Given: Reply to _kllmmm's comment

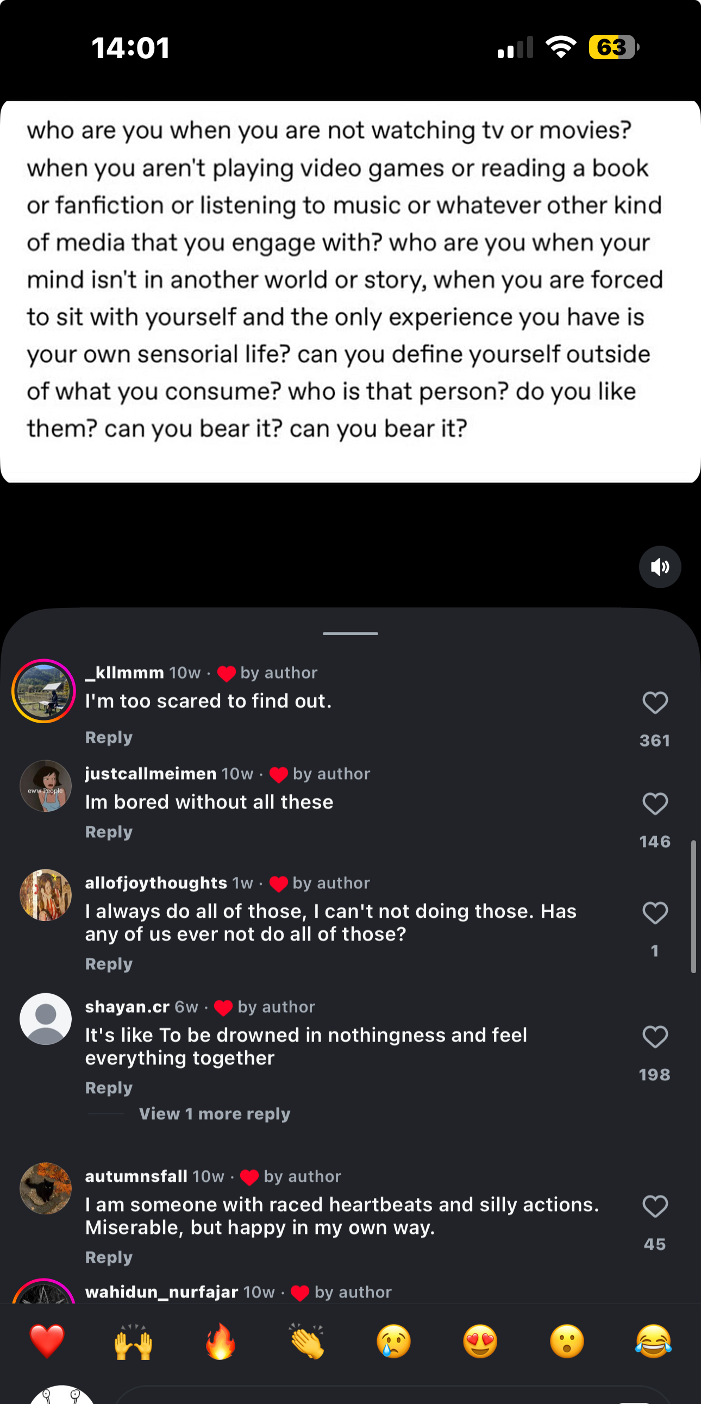Looking at the screenshot, I should click(x=109, y=737).
